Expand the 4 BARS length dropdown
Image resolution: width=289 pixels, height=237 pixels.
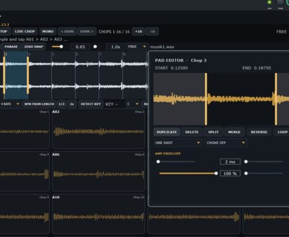10,104
